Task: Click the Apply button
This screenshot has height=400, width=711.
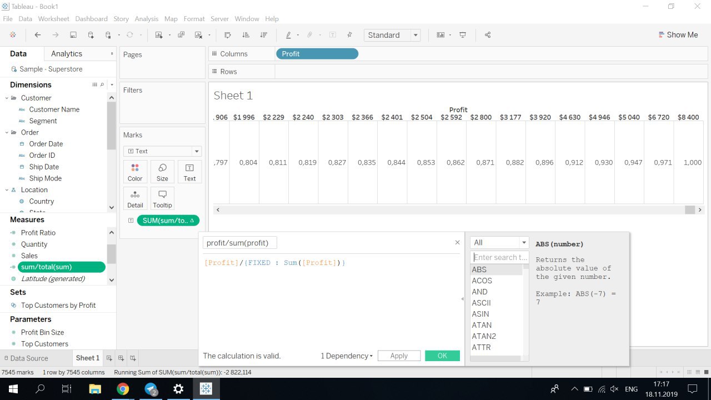Action: click(x=399, y=356)
